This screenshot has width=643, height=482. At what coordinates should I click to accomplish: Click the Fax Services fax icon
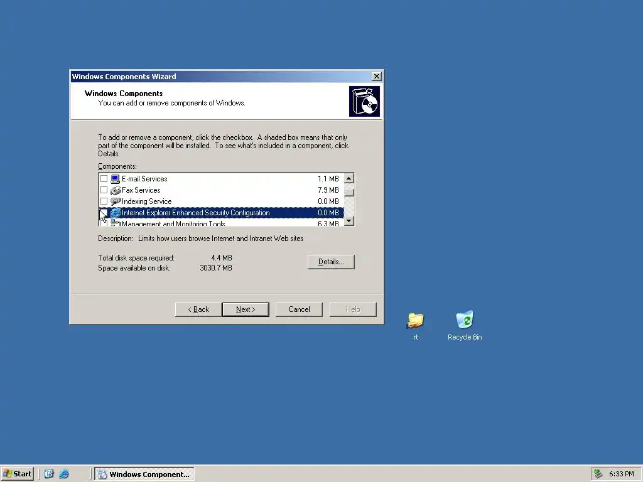[x=116, y=190]
